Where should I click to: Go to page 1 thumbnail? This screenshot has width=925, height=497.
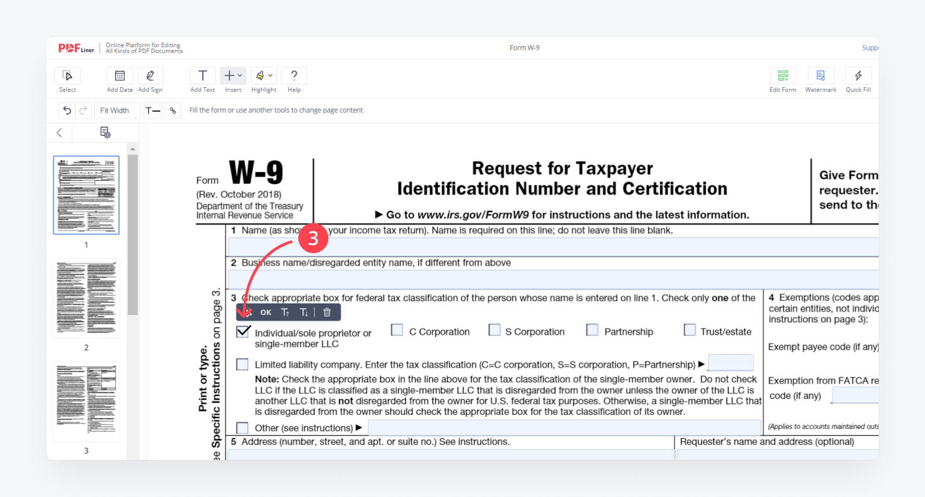[x=86, y=195]
